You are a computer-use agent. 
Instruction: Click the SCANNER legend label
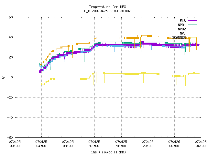[179, 37]
